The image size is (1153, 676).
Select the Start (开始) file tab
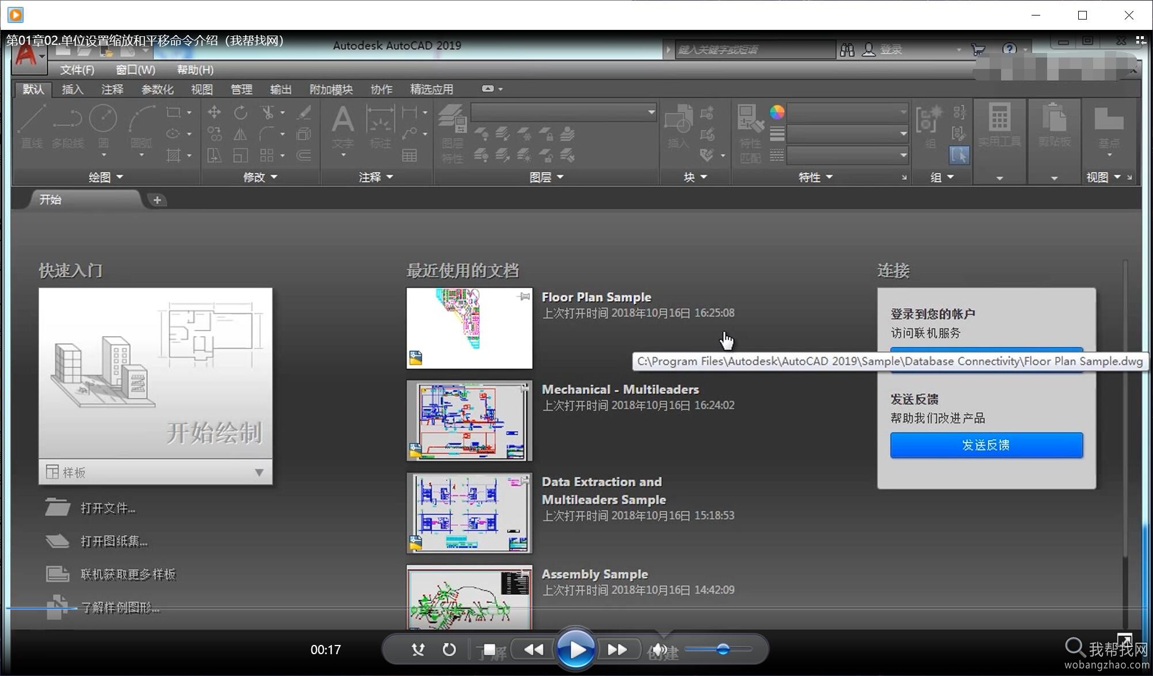point(84,199)
